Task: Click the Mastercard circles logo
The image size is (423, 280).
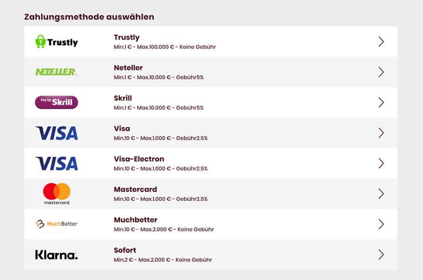Action: click(56, 194)
